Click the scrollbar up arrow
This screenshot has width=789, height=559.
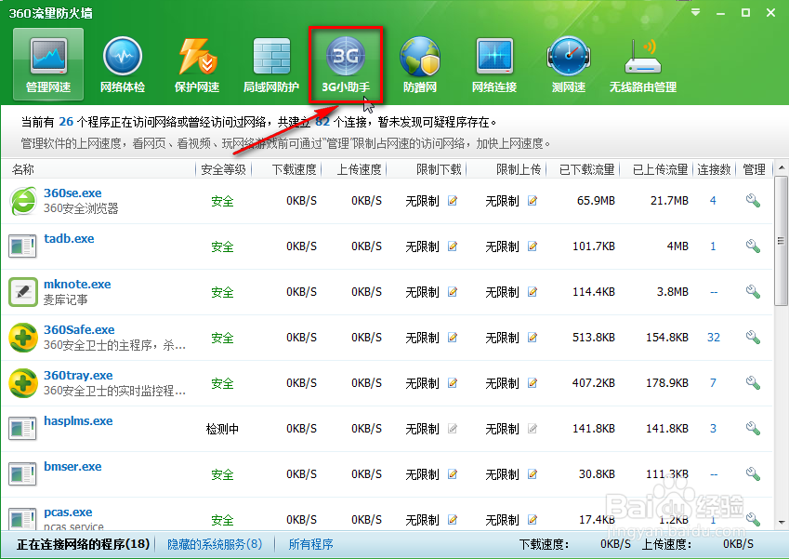coord(781,167)
